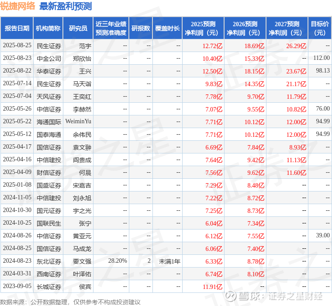Click the 23.67亿 forecast value

pos(296,71)
